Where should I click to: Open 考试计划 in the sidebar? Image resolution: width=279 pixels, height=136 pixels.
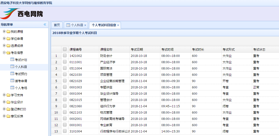tap(21, 60)
